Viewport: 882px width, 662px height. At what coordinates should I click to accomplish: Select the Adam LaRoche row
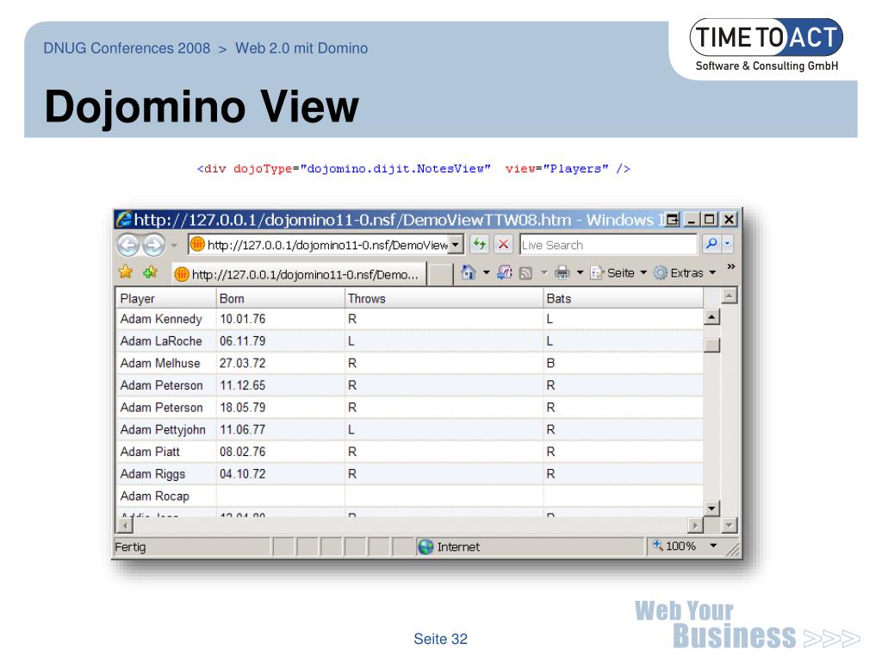409,341
